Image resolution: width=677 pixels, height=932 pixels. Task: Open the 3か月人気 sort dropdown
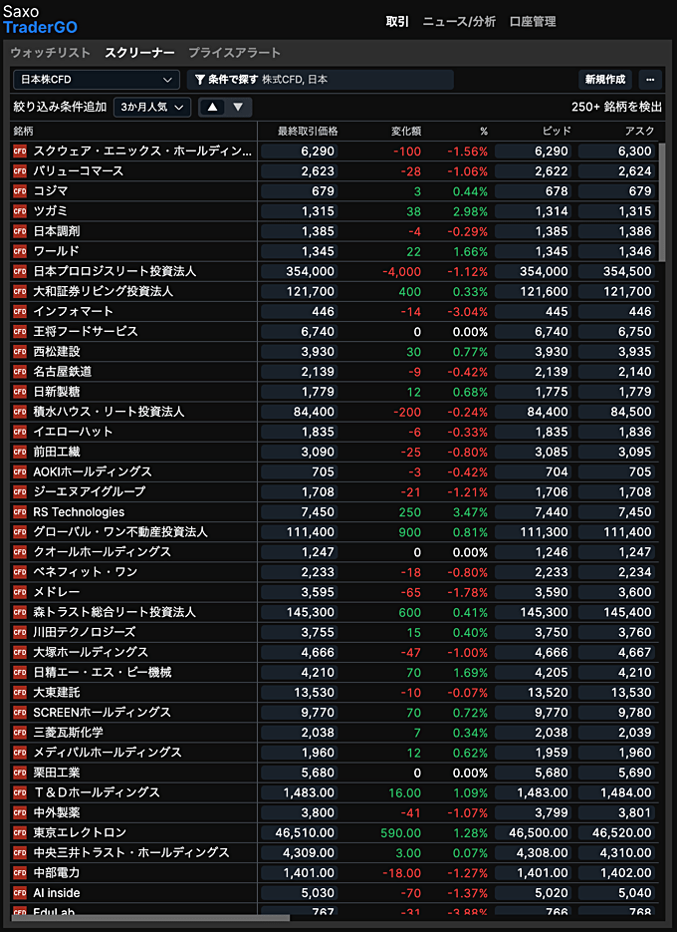(152, 108)
